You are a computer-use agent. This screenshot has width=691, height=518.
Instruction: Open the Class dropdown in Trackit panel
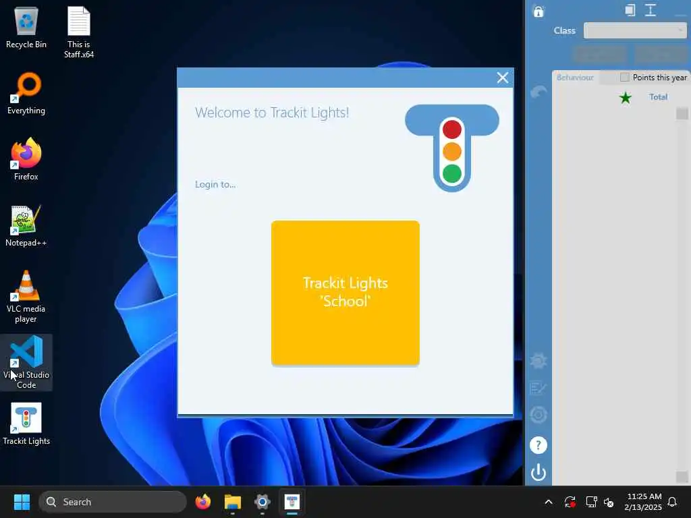635,30
